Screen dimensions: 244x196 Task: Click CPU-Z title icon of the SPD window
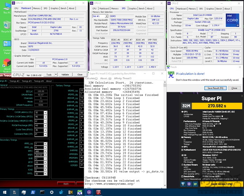pyautogui.click(x=92, y=3)
